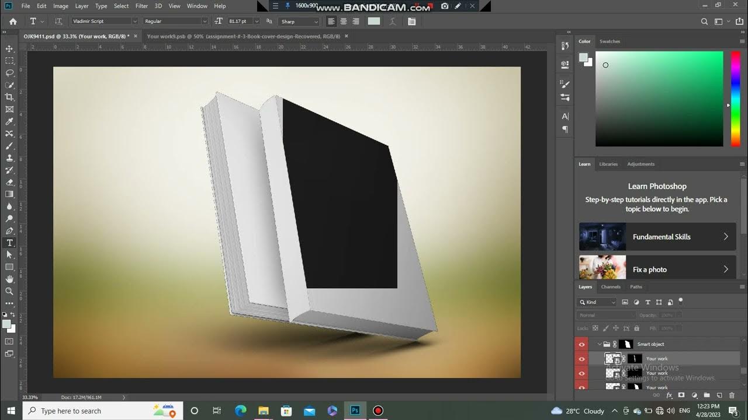Open the Type tool preset picker
This screenshot has width=748, height=420.
click(x=36, y=21)
